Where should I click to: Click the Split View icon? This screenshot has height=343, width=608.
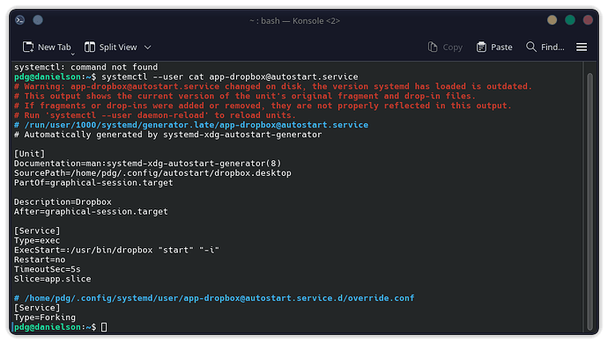[x=90, y=47]
